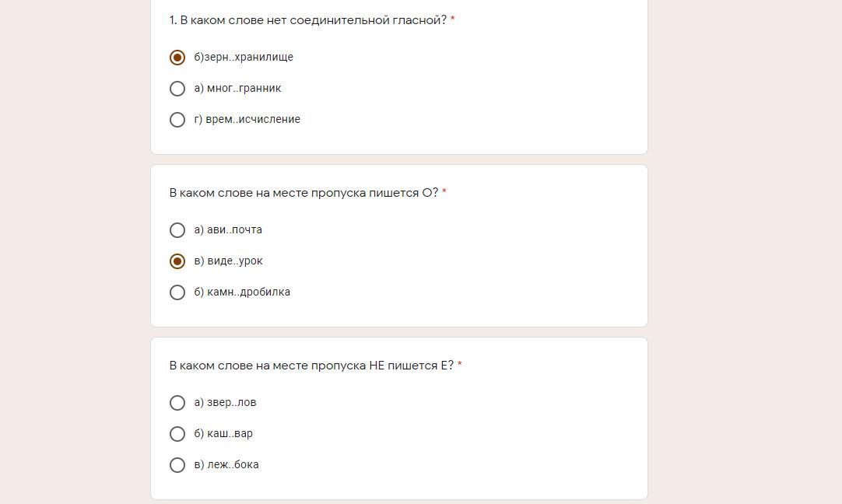Click the label text 'а) ави..почта'

pos(228,229)
